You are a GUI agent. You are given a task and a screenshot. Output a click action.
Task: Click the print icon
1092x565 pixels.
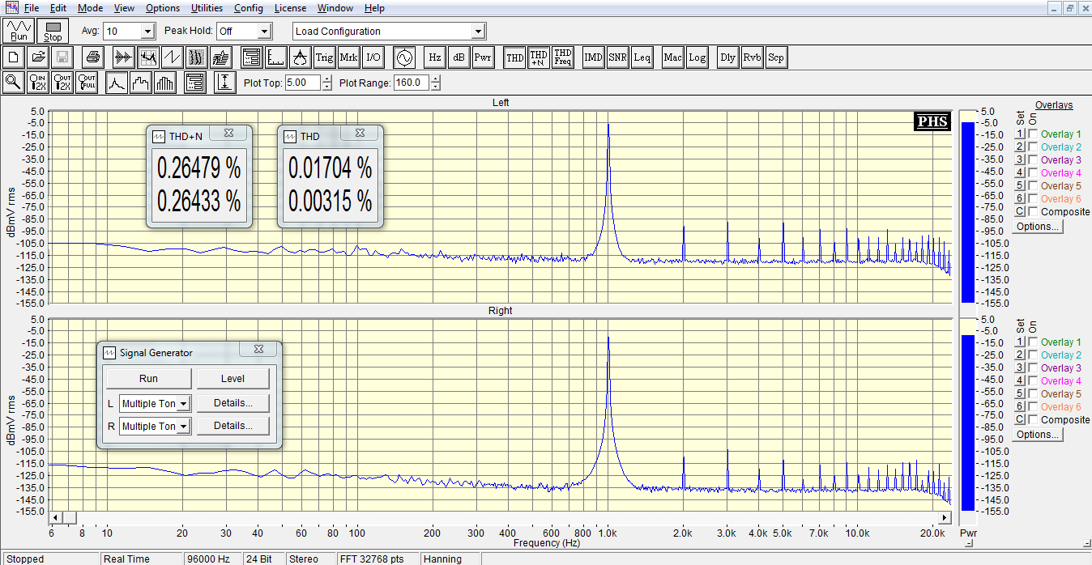93,57
